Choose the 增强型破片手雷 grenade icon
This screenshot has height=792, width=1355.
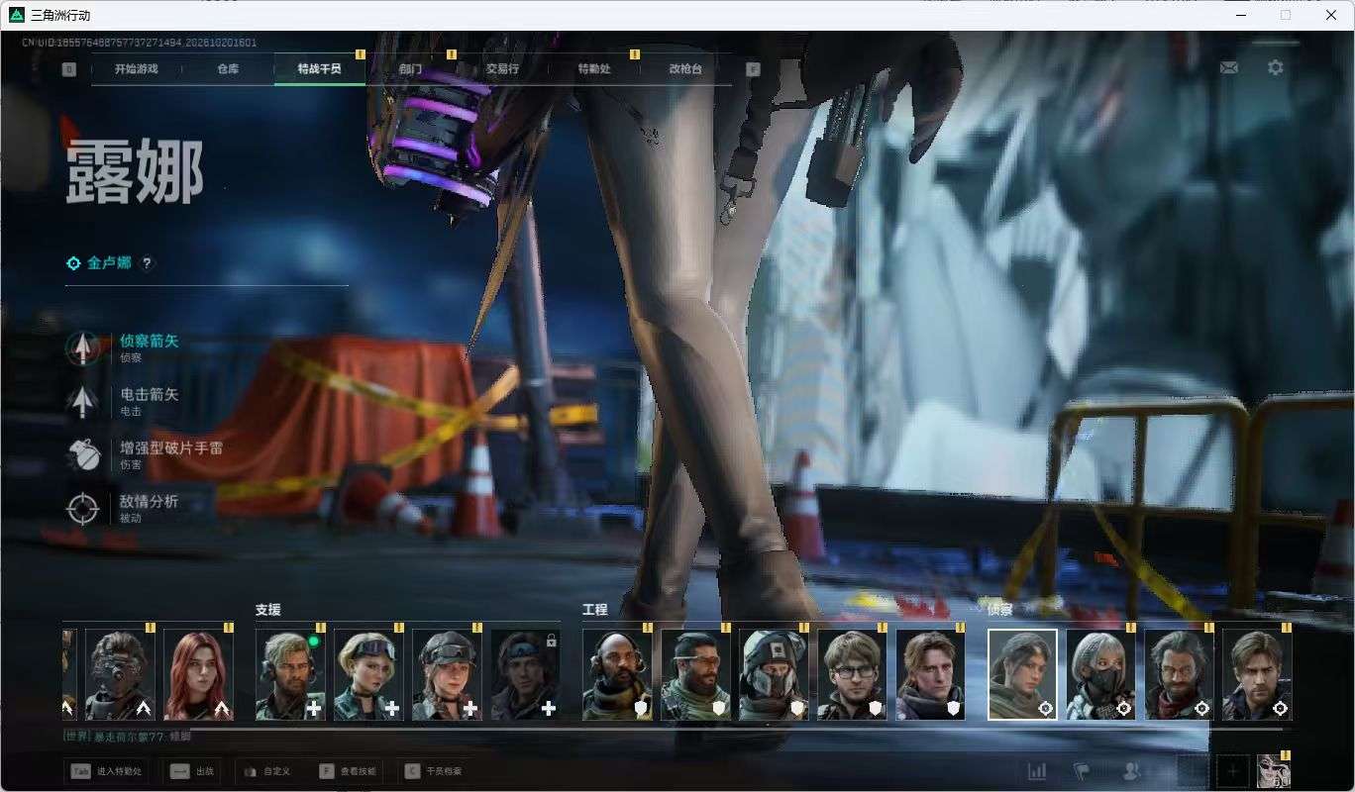(83, 454)
